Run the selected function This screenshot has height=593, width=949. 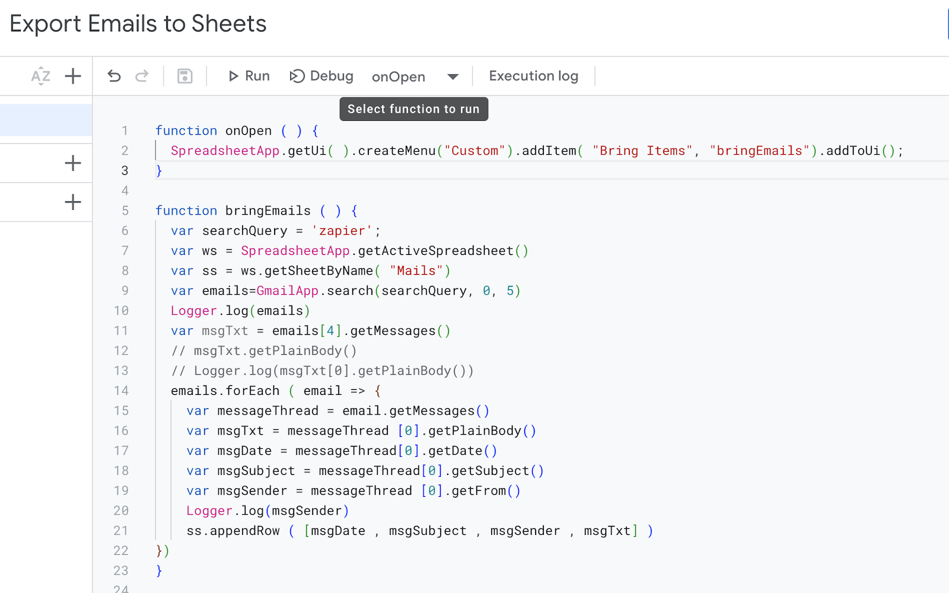(x=249, y=76)
